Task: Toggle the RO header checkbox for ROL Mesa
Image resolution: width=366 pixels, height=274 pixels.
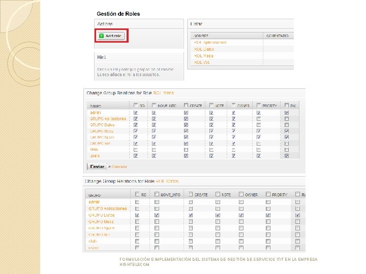Action: click(x=136, y=106)
